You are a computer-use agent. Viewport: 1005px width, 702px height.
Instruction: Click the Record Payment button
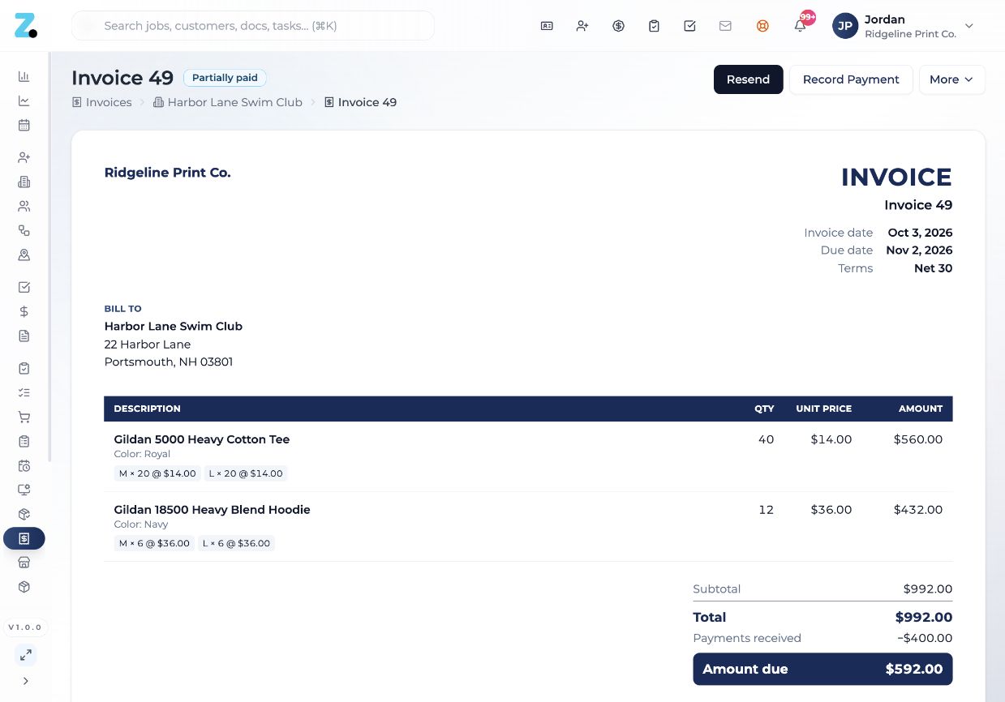(851, 79)
